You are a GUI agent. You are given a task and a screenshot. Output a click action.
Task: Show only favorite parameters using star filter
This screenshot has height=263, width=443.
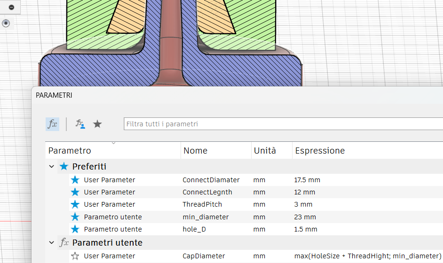[97, 124]
